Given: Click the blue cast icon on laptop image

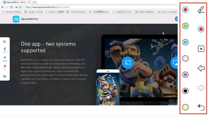Looking at the screenshot, I should pyautogui.click(x=128, y=63).
